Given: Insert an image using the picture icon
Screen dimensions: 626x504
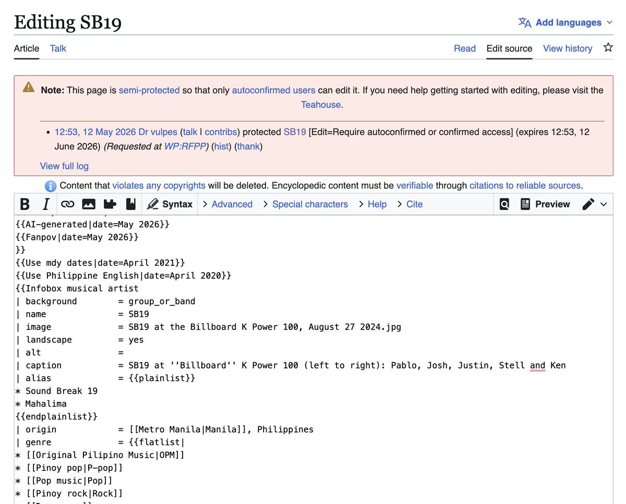Looking at the screenshot, I should pos(89,204).
